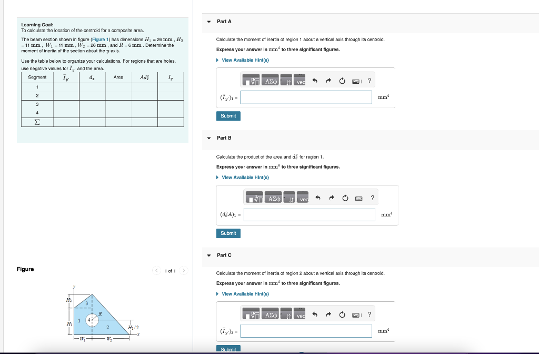Click the next figure arrow beside '1 of 1'

tap(183, 270)
